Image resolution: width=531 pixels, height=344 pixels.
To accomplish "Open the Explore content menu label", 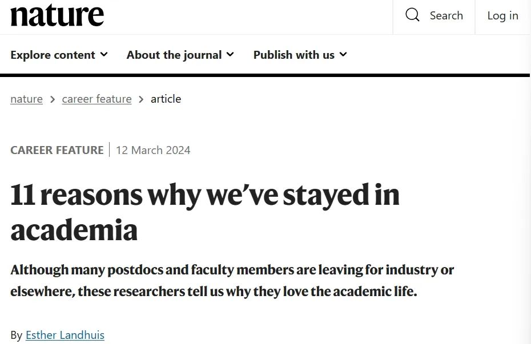I will pos(53,55).
